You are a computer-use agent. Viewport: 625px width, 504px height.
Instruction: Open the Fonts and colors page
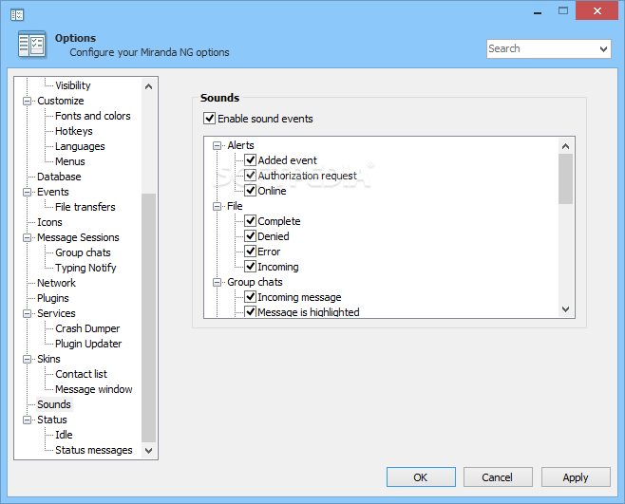click(x=93, y=116)
